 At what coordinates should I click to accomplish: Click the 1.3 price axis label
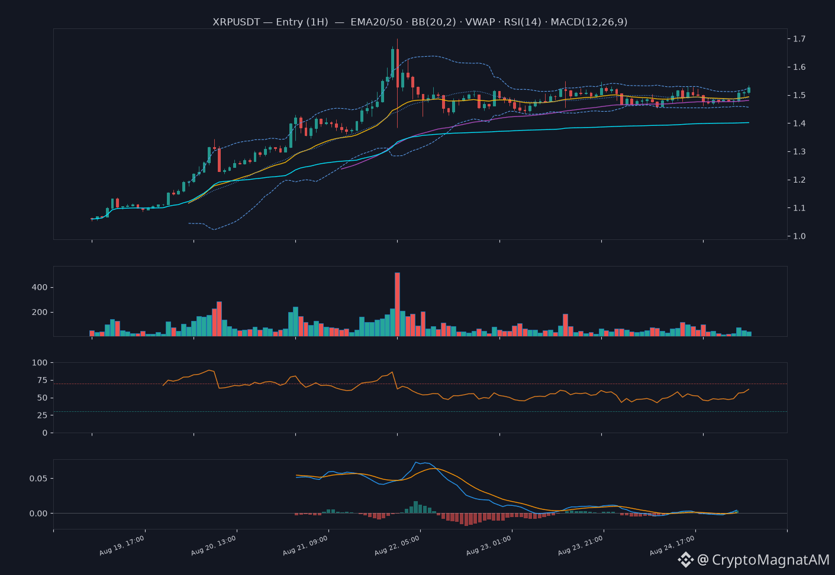coord(799,152)
